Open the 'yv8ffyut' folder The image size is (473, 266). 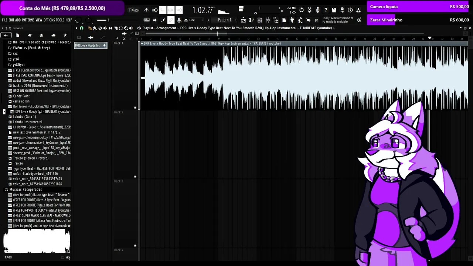click(x=18, y=65)
